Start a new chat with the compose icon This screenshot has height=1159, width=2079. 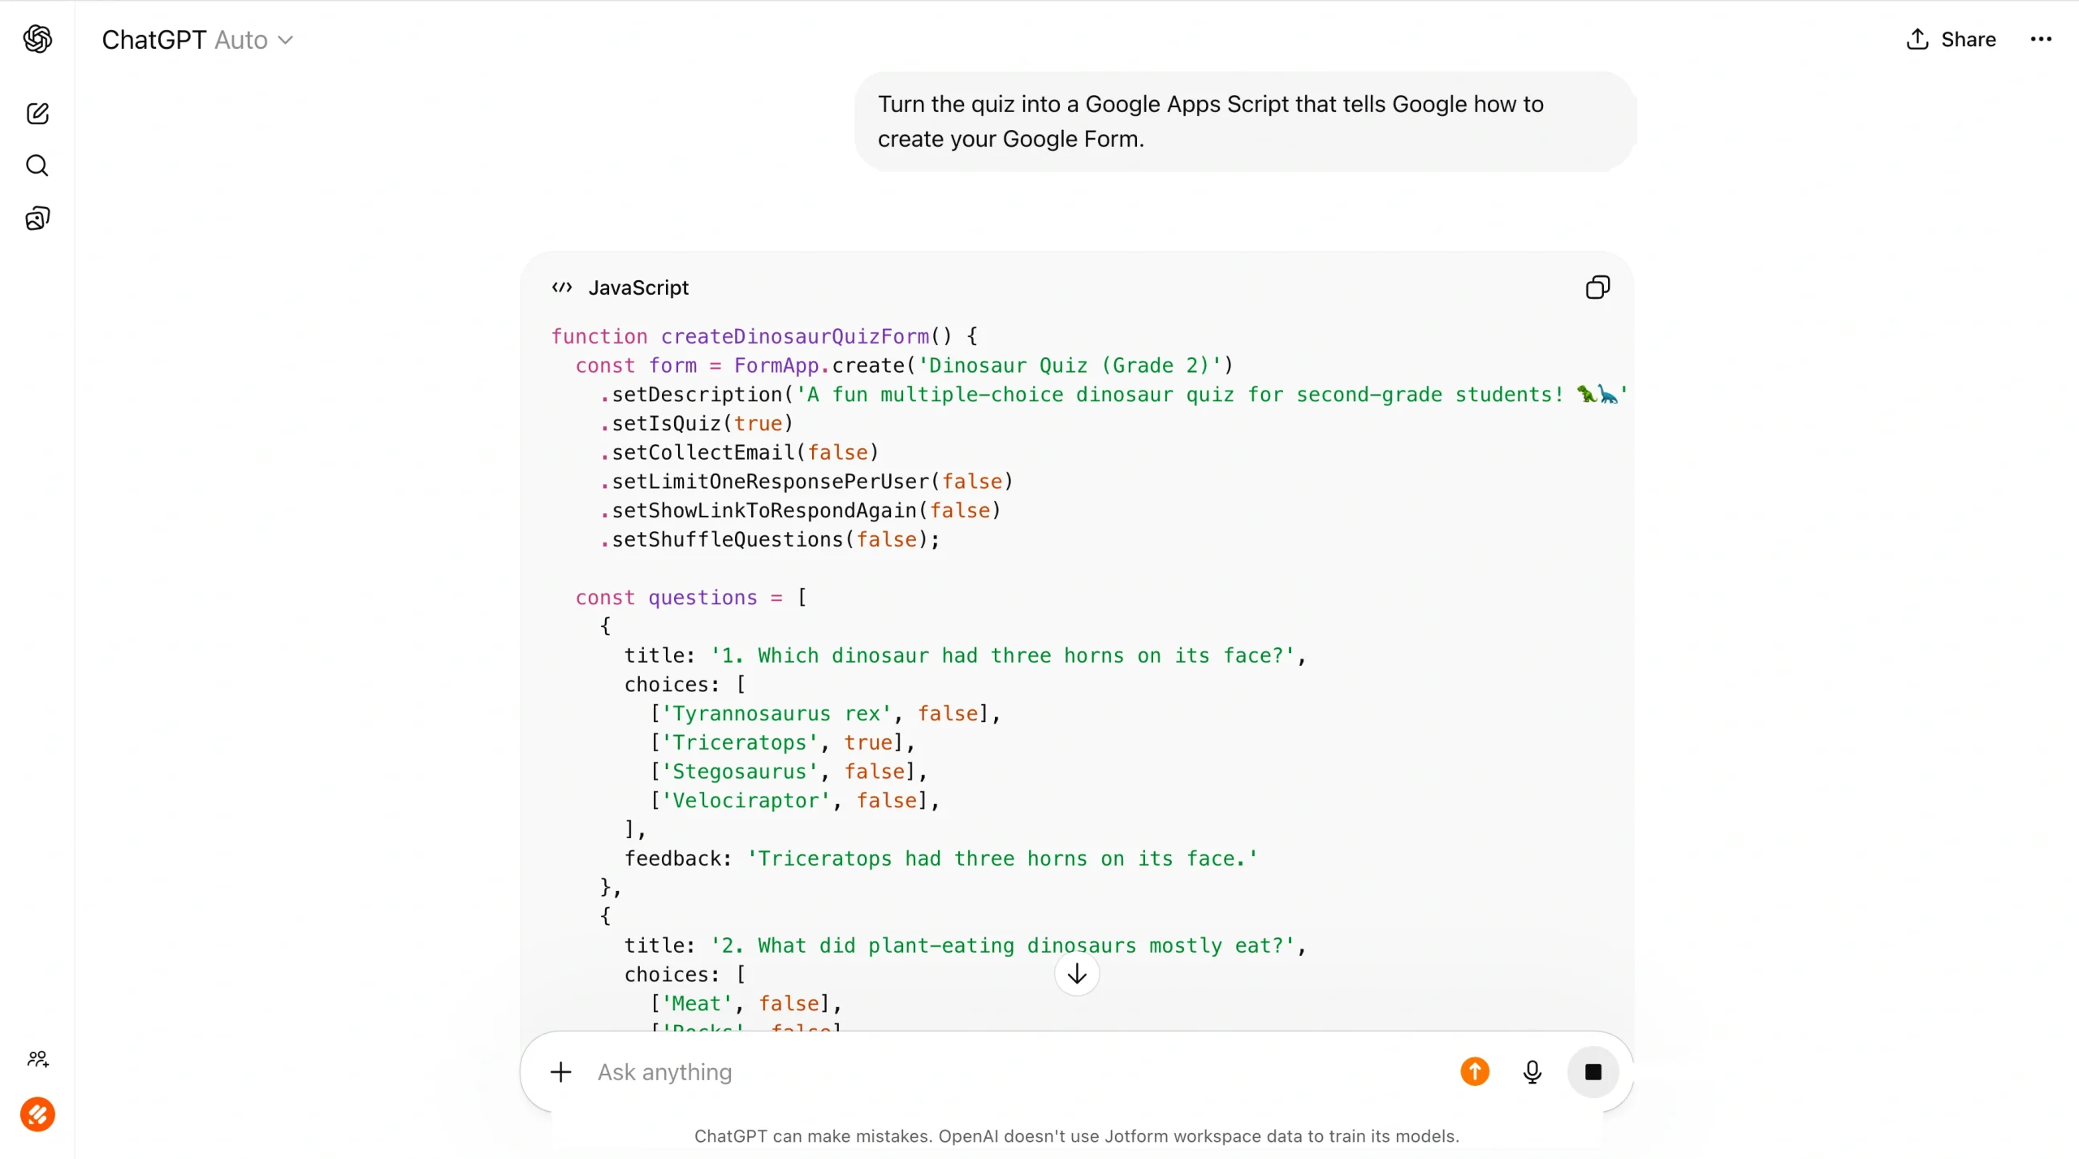tap(37, 114)
